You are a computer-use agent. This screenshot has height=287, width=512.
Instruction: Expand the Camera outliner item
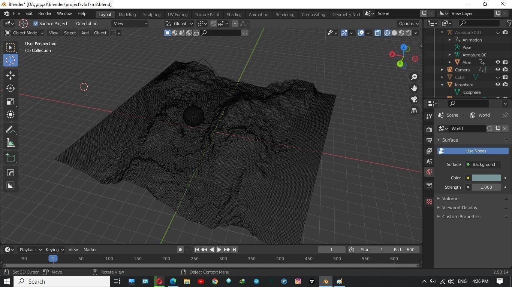click(442, 70)
